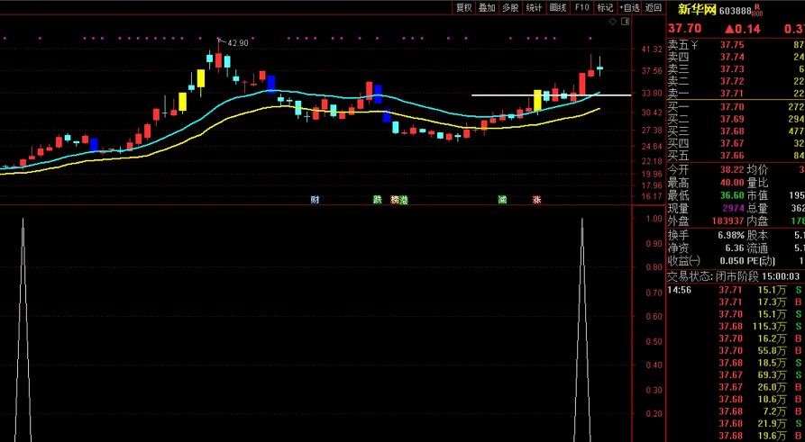Image resolution: width=805 pixels, height=442 pixels.
Task: Open the 叠加 overlay option
Action: tap(487, 7)
